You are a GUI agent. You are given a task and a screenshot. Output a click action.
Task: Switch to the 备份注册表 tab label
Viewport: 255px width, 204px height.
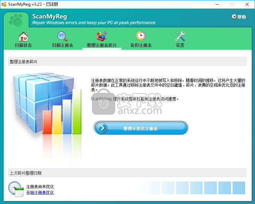pos(141,45)
